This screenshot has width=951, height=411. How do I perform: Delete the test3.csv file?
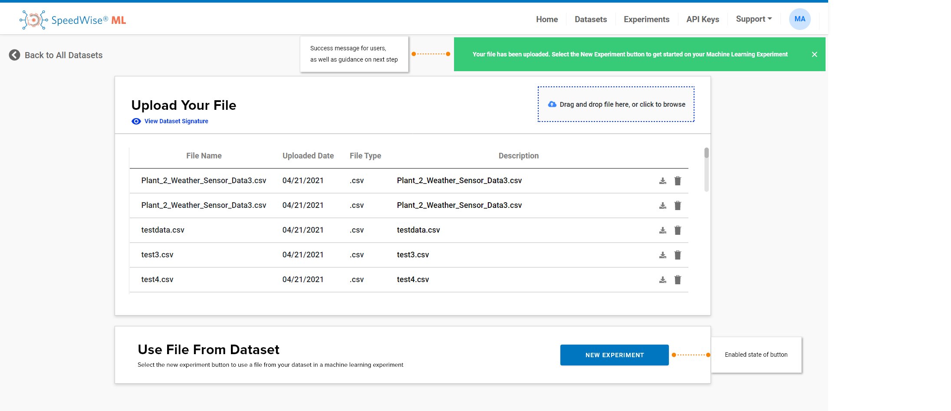coord(678,255)
